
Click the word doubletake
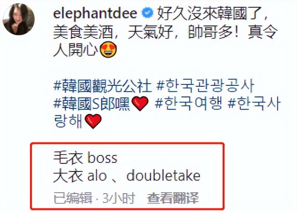163,176
